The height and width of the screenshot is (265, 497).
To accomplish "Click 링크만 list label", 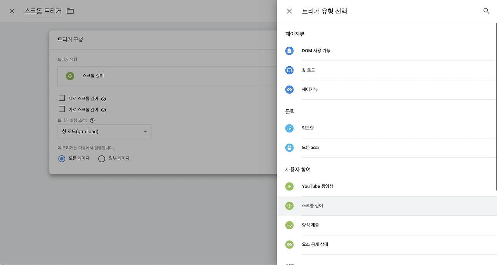I will click(x=308, y=128).
